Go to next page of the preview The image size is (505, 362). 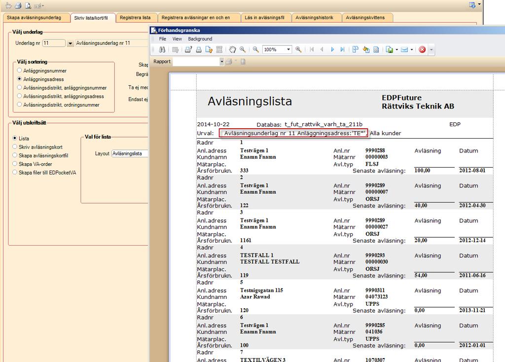[x=332, y=50]
